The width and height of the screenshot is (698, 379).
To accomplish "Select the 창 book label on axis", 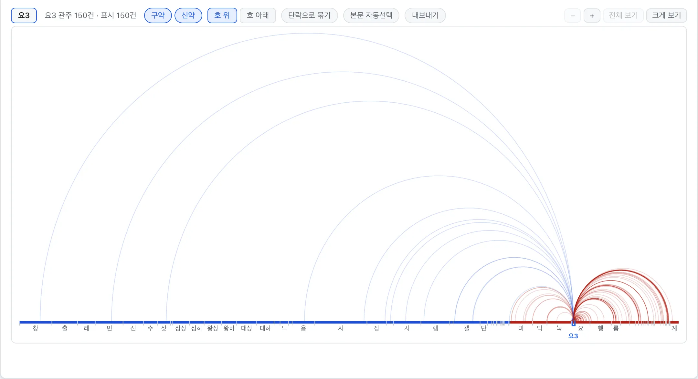I will click(x=36, y=328).
